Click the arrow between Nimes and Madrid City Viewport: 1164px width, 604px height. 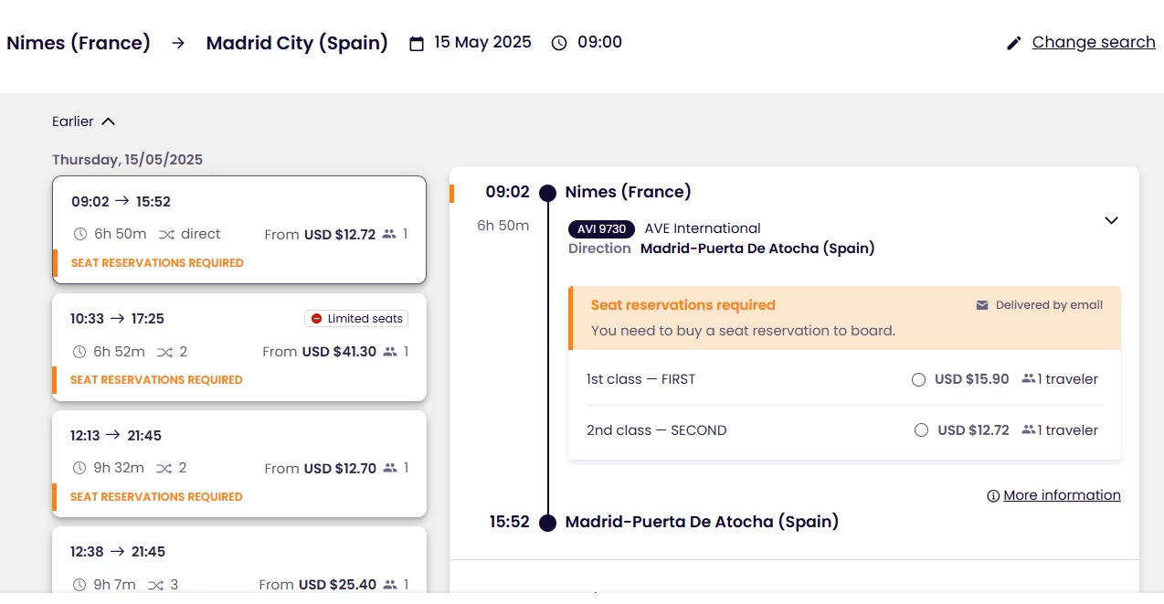178,43
